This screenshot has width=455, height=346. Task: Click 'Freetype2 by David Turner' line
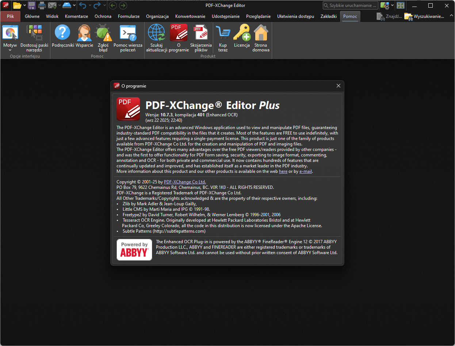point(202,215)
